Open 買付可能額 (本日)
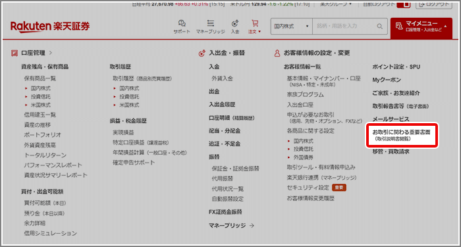461x247 pixels. click(x=45, y=203)
